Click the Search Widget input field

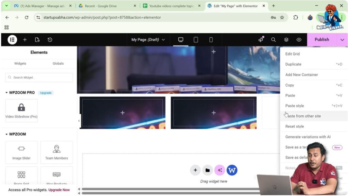pos(39,77)
